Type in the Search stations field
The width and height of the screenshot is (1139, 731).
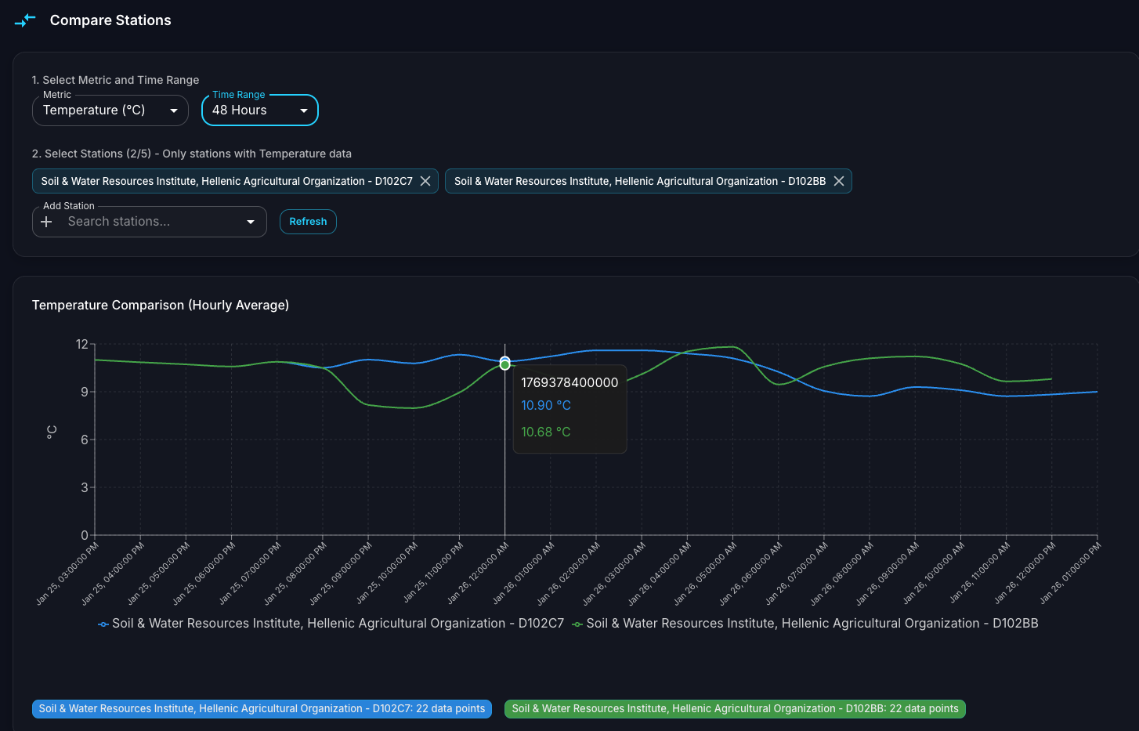pos(149,222)
